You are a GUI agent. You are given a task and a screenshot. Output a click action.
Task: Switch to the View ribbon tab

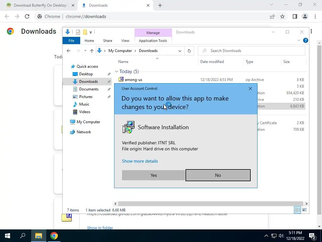click(x=125, y=41)
